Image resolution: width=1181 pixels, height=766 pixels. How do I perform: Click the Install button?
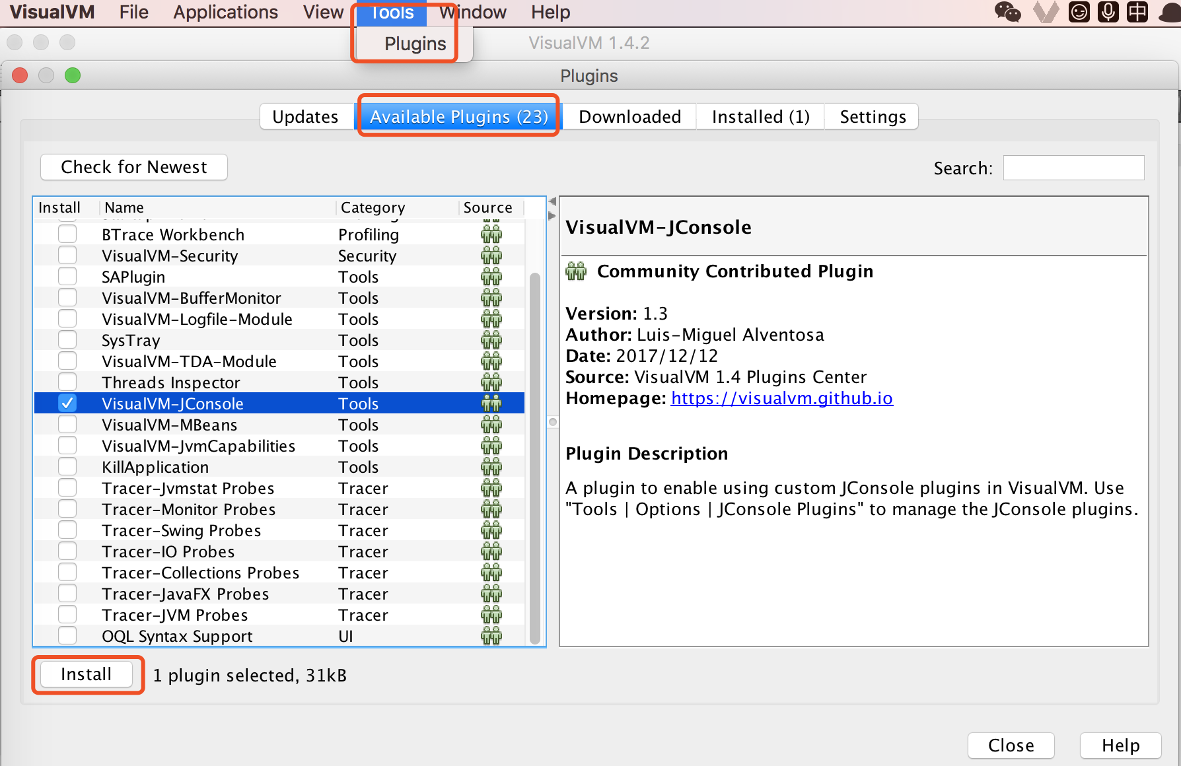[x=87, y=674]
